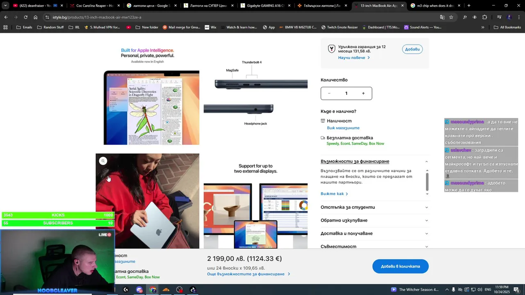525x295 pixels.
Task: Click Добави extended warranty button
Action: [x=412, y=49]
